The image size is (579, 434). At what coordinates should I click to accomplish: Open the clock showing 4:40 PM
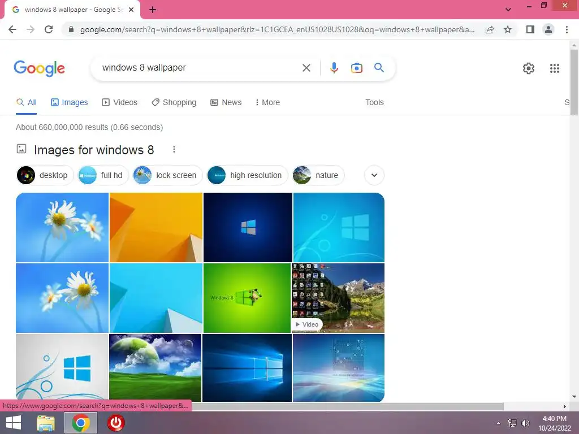pyautogui.click(x=554, y=423)
